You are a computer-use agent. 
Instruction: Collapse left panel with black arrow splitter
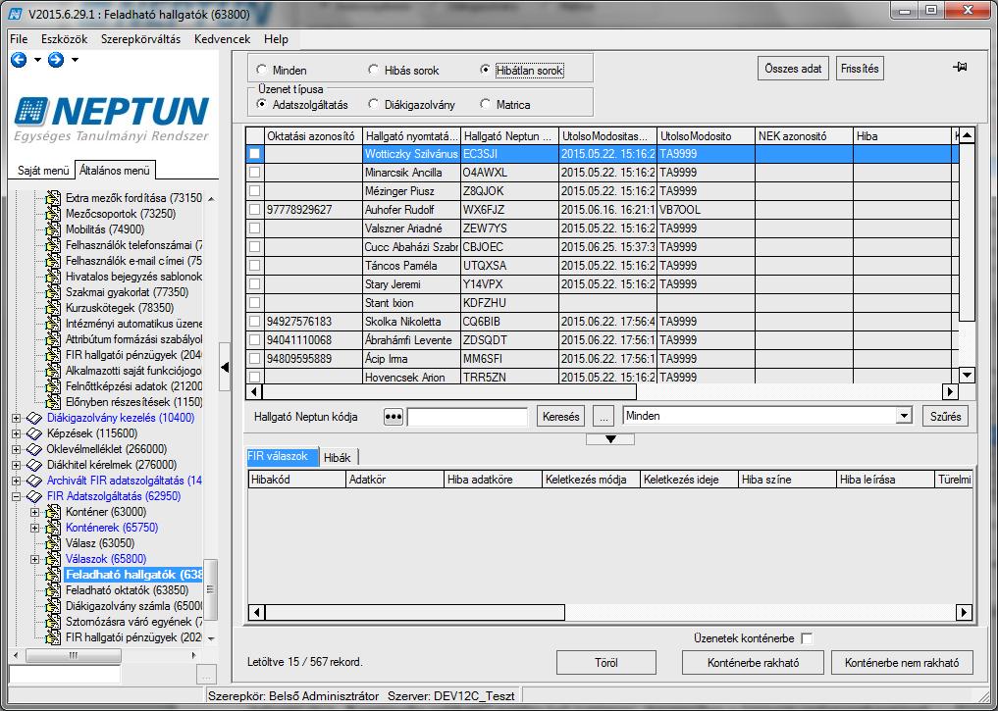tap(225, 367)
